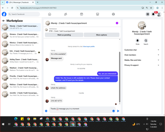Send the message with the arrow icon

point(118,111)
